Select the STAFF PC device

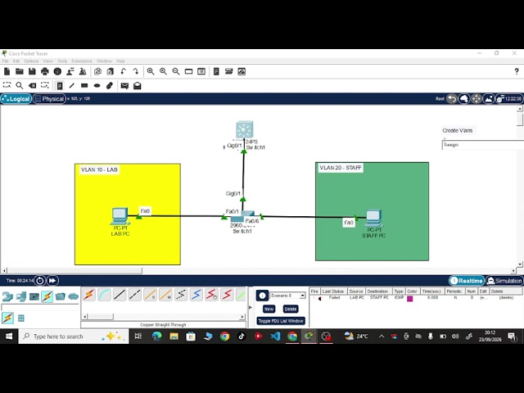point(374,219)
